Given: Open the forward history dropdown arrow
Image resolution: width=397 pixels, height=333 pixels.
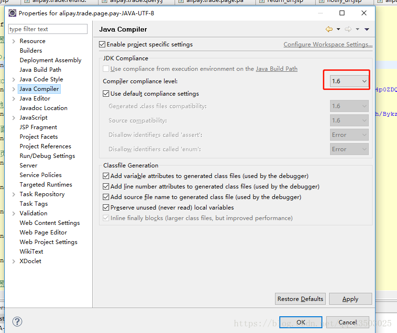Looking at the screenshot, I should (357, 29).
